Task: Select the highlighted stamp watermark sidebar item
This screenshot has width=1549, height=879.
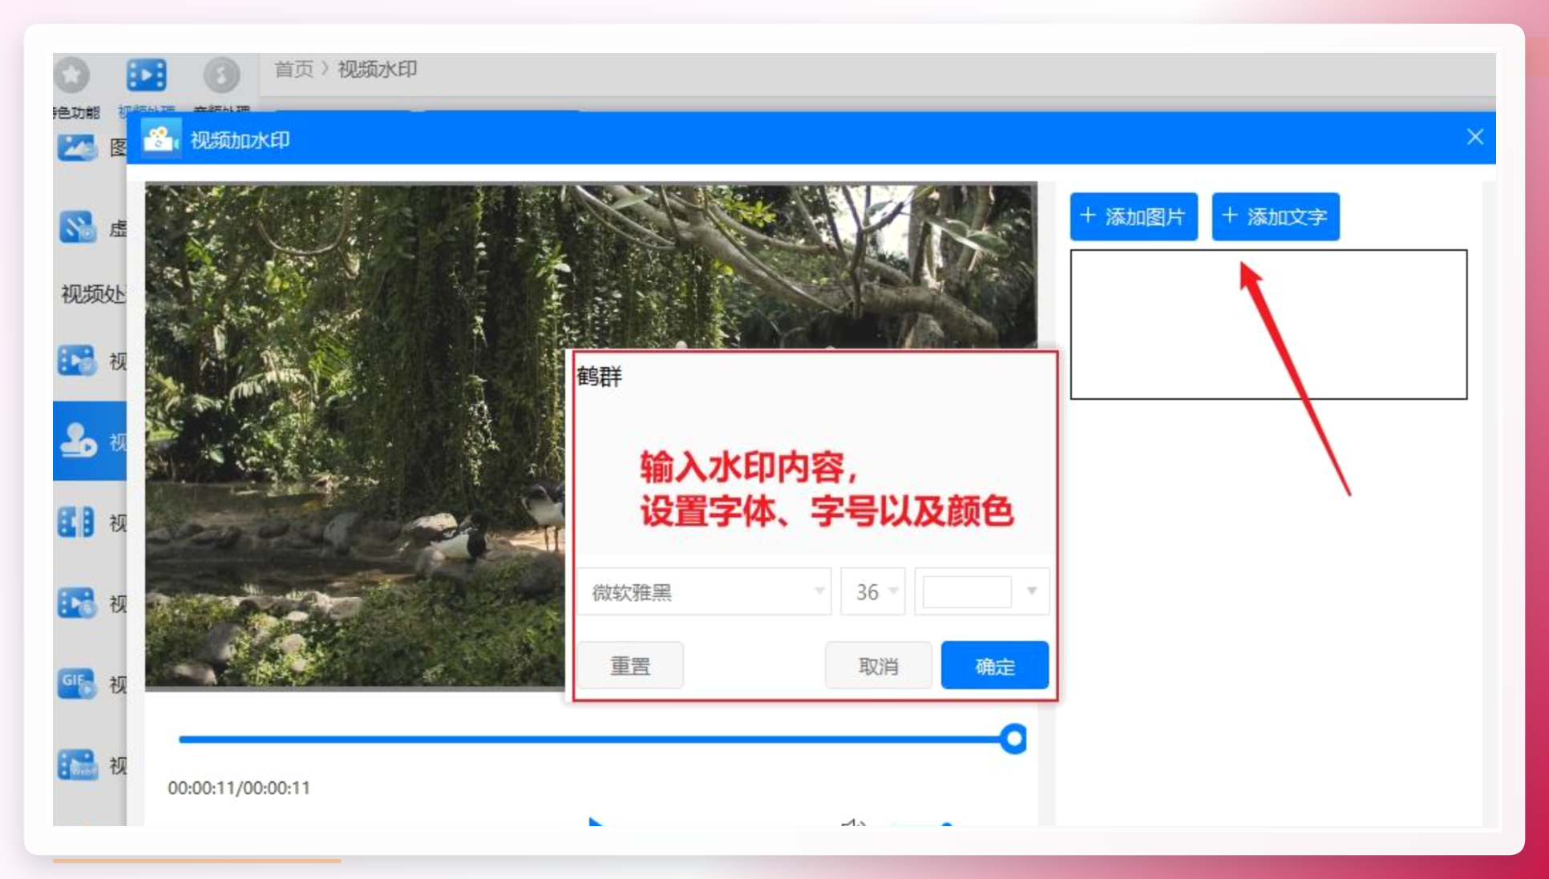Action: 89,441
